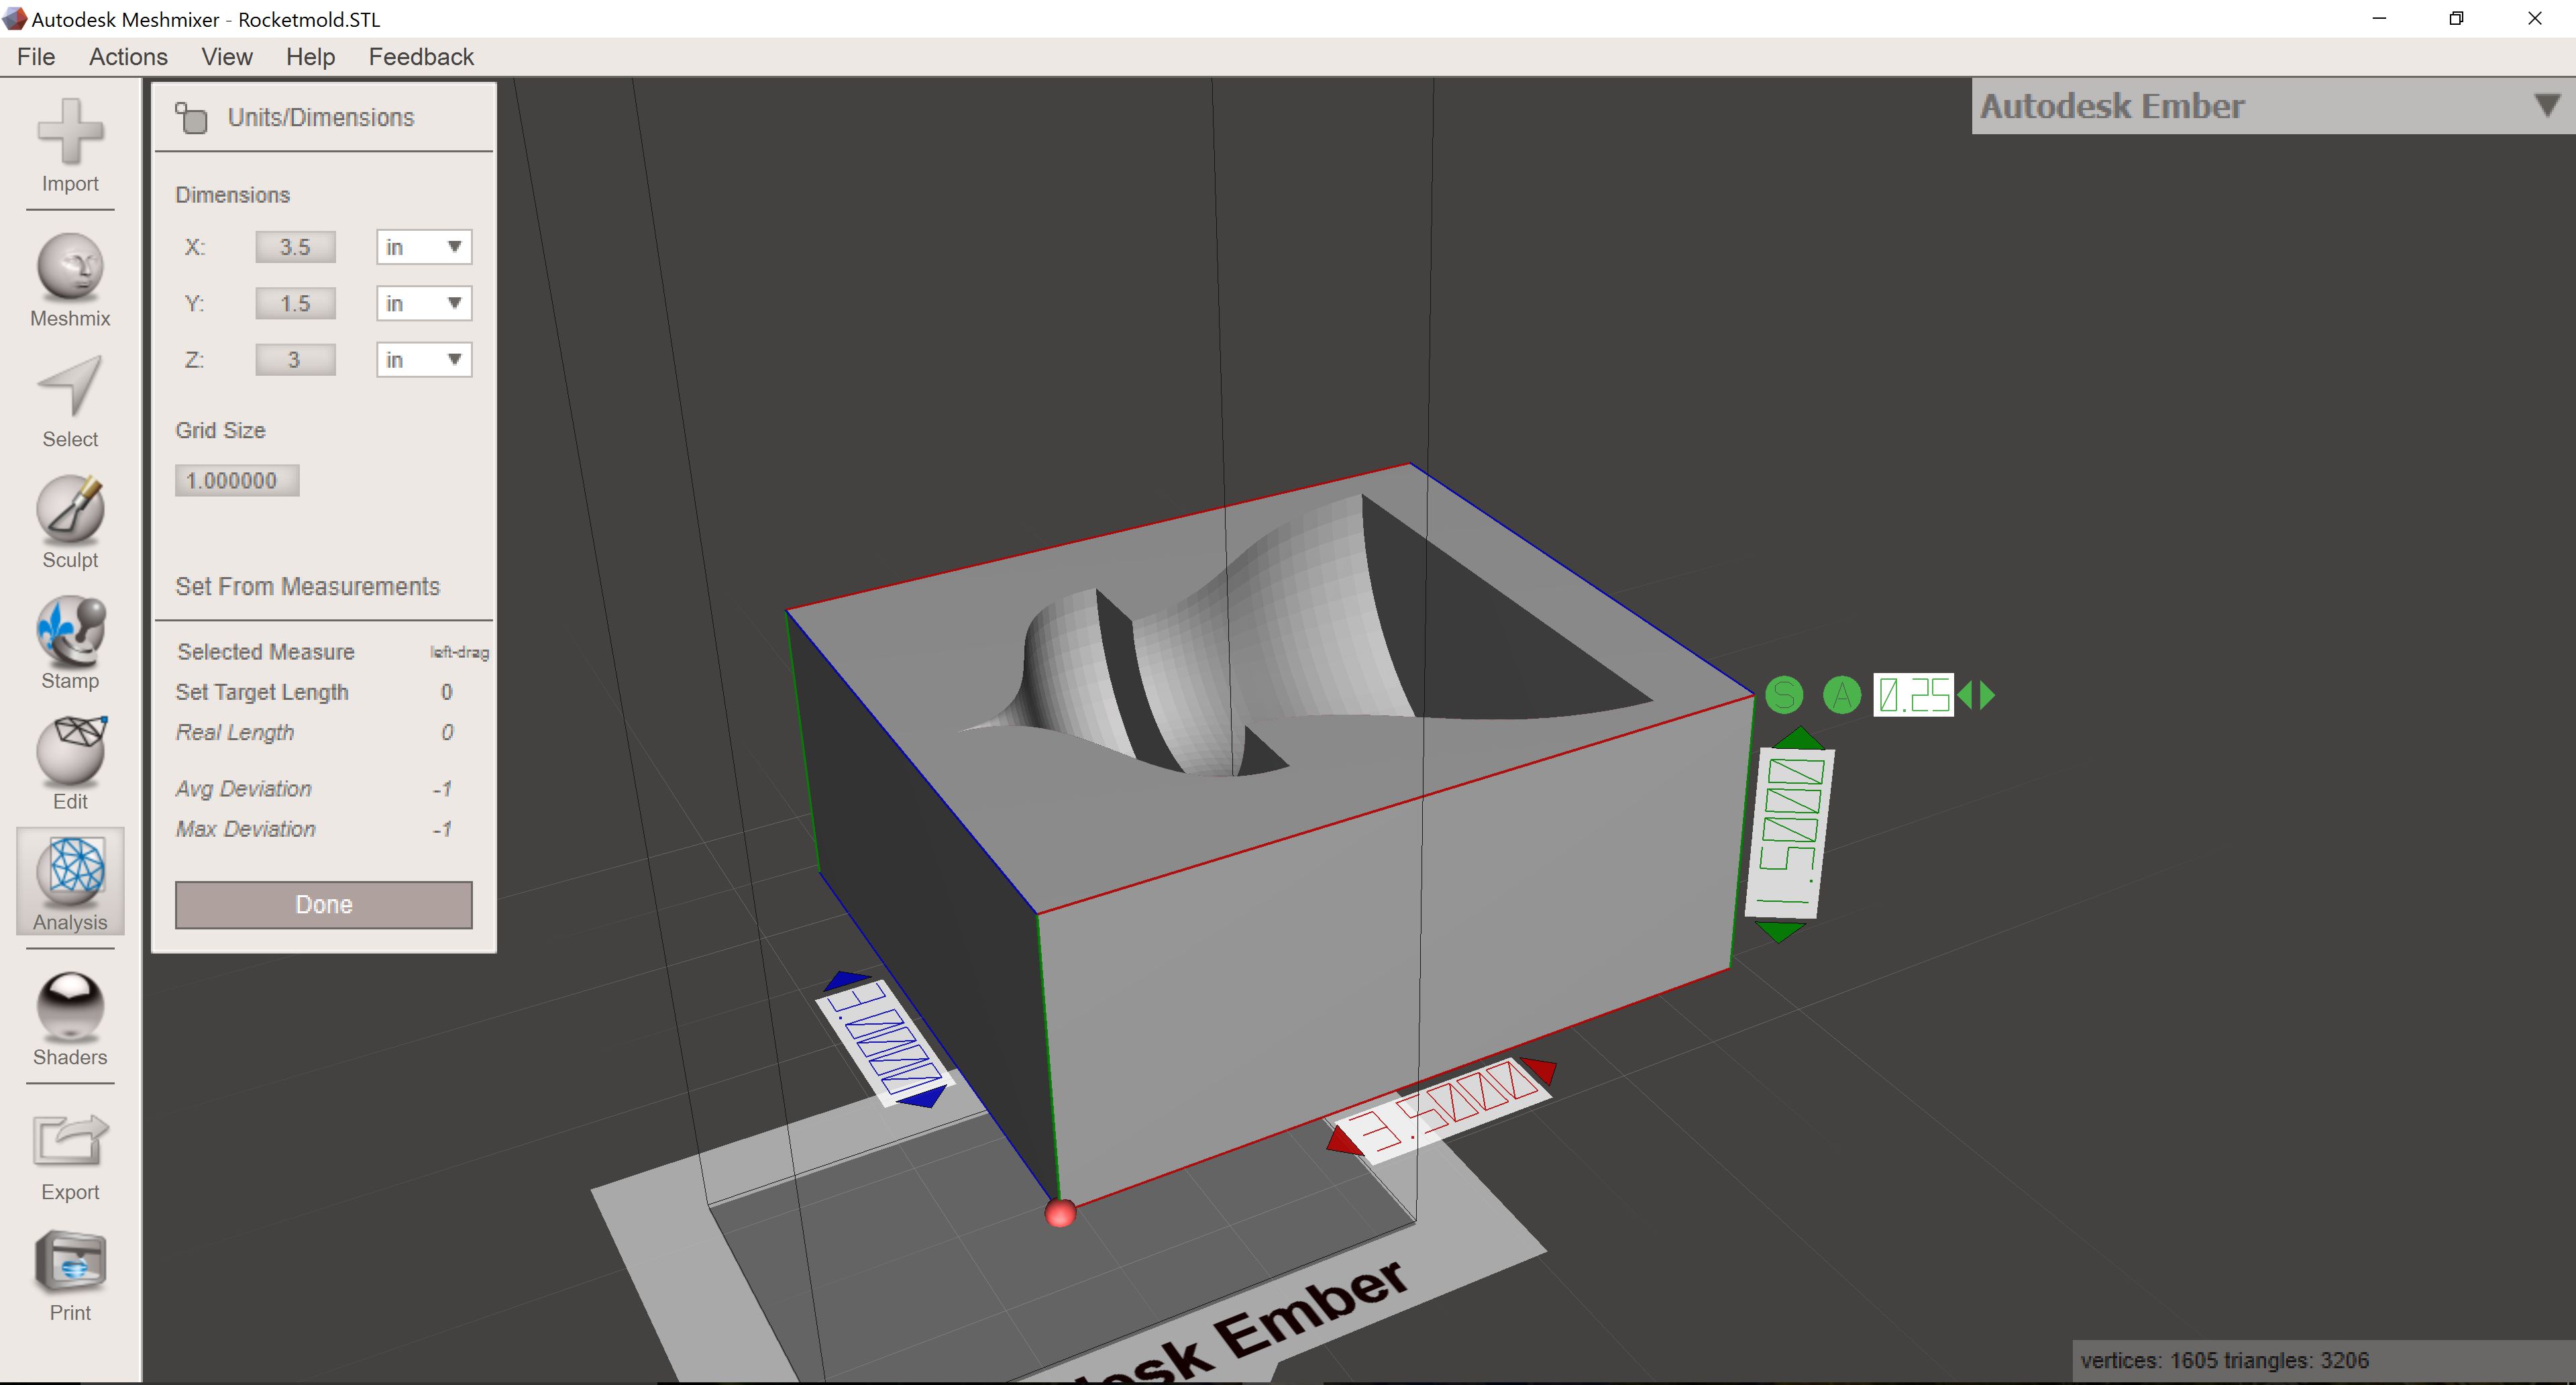
Task: Open the Feedback menu
Action: (421, 57)
